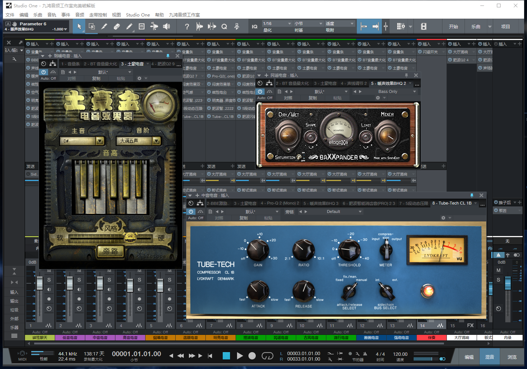This screenshot has width=527, height=369.
Task: Toggle power of Tube-Tech CL 1B plugin
Action: [191, 211]
